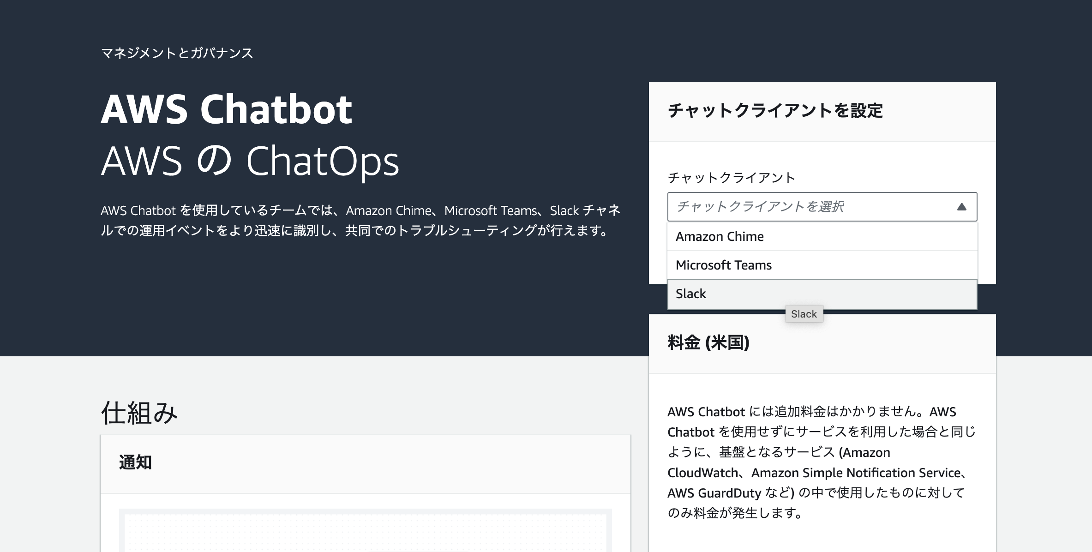Click the 料金 (米国) panel header
Image resolution: width=1092 pixels, height=552 pixels.
click(708, 342)
